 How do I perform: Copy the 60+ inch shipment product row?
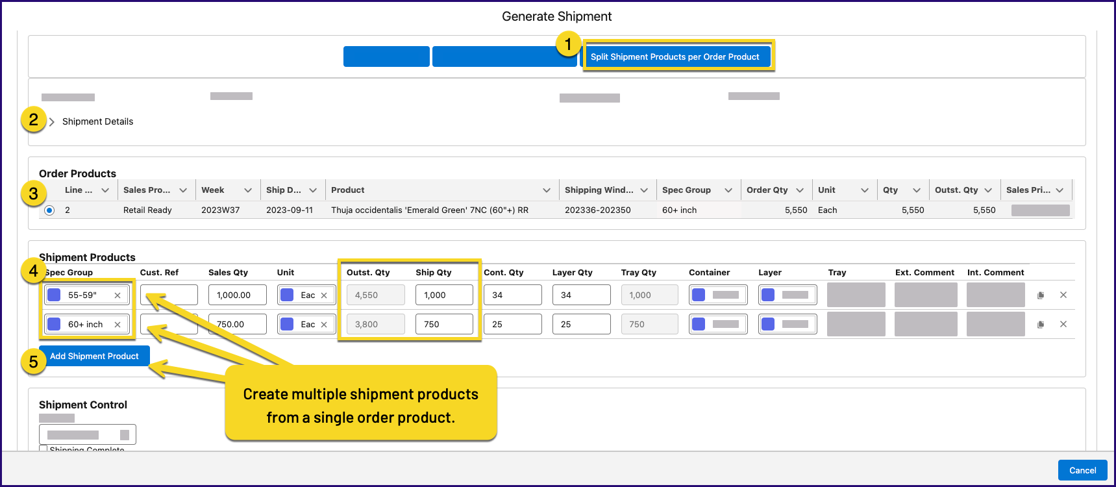click(x=1041, y=325)
